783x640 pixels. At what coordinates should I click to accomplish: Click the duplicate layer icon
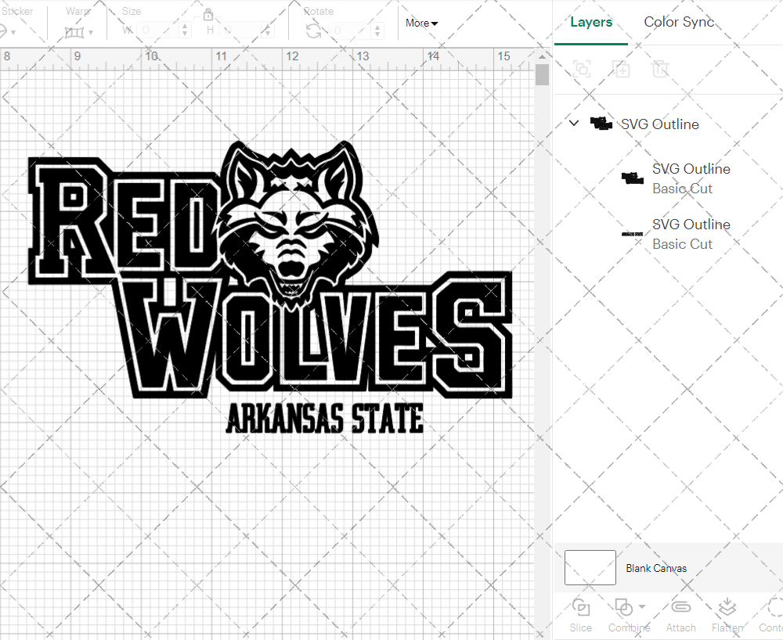click(x=622, y=69)
